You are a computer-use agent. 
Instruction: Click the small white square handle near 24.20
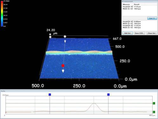50,34
